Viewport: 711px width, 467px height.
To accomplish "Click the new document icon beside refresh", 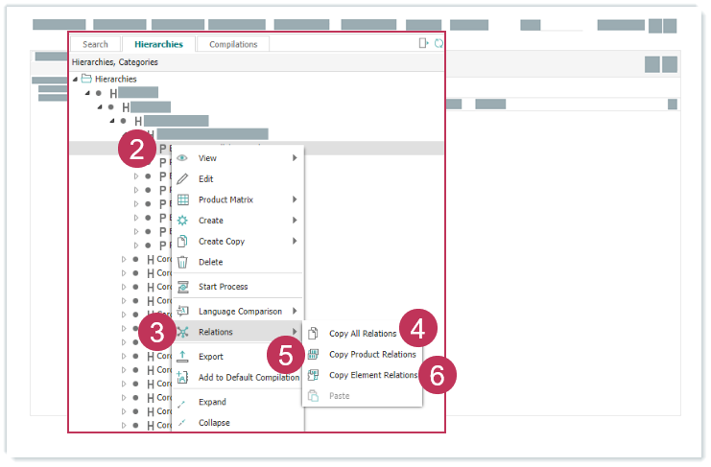I will point(424,43).
